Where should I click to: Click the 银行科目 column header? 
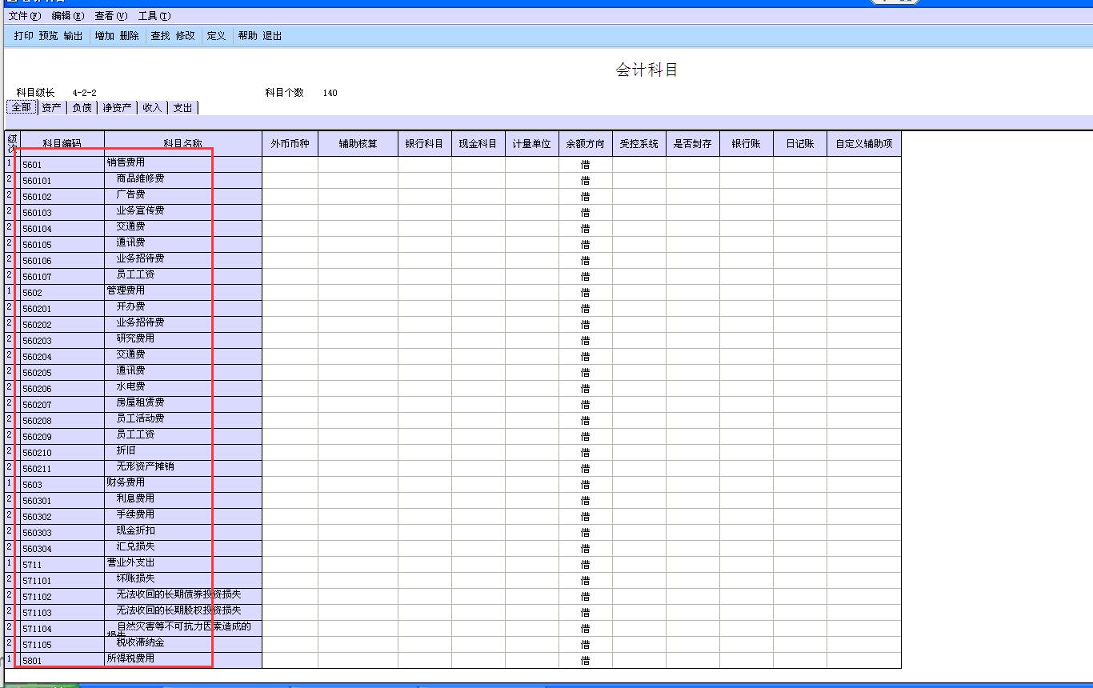tap(424, 144)
